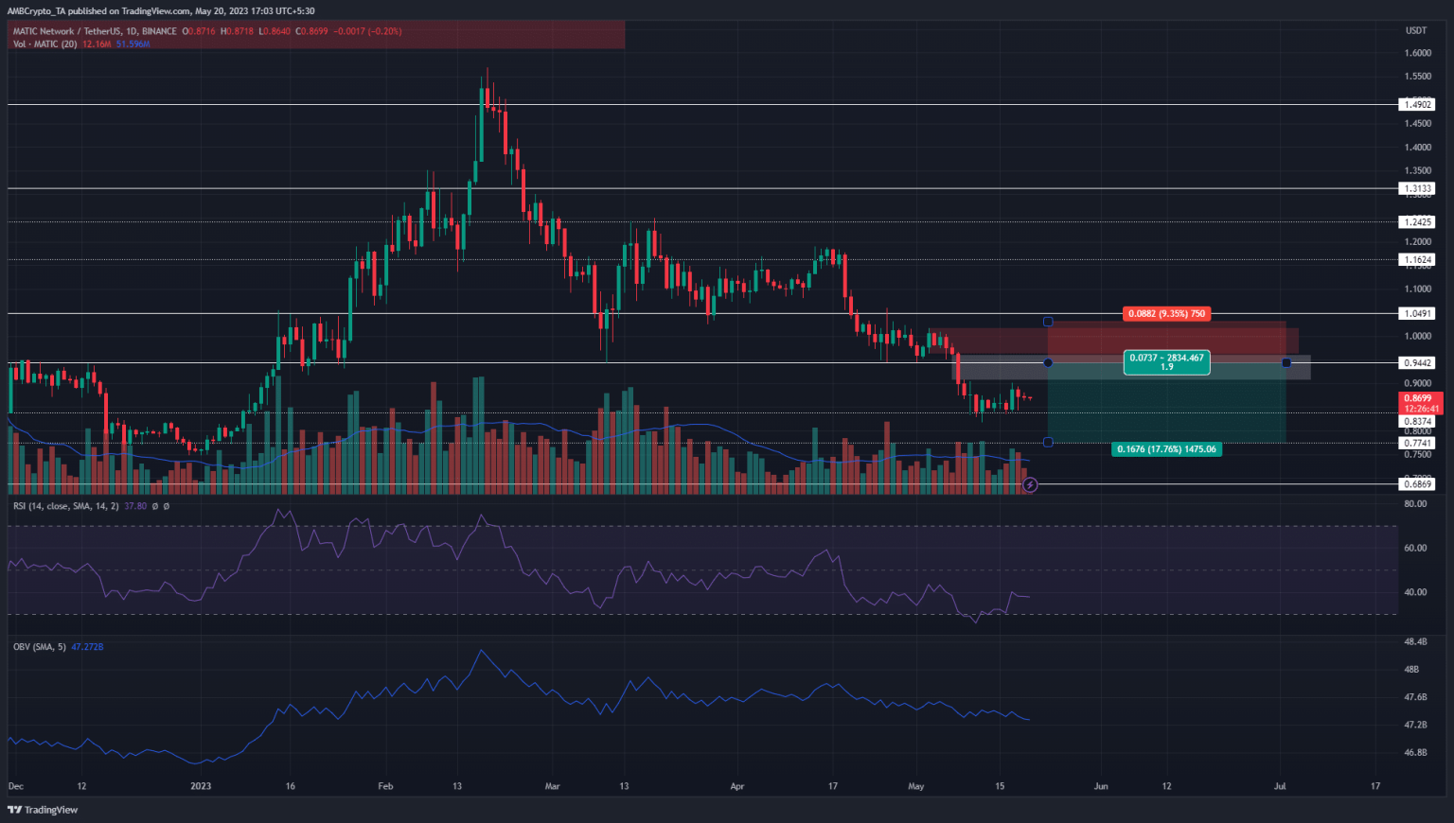Open the MATIC Network / TetherUS symbol title

point(95,31)
